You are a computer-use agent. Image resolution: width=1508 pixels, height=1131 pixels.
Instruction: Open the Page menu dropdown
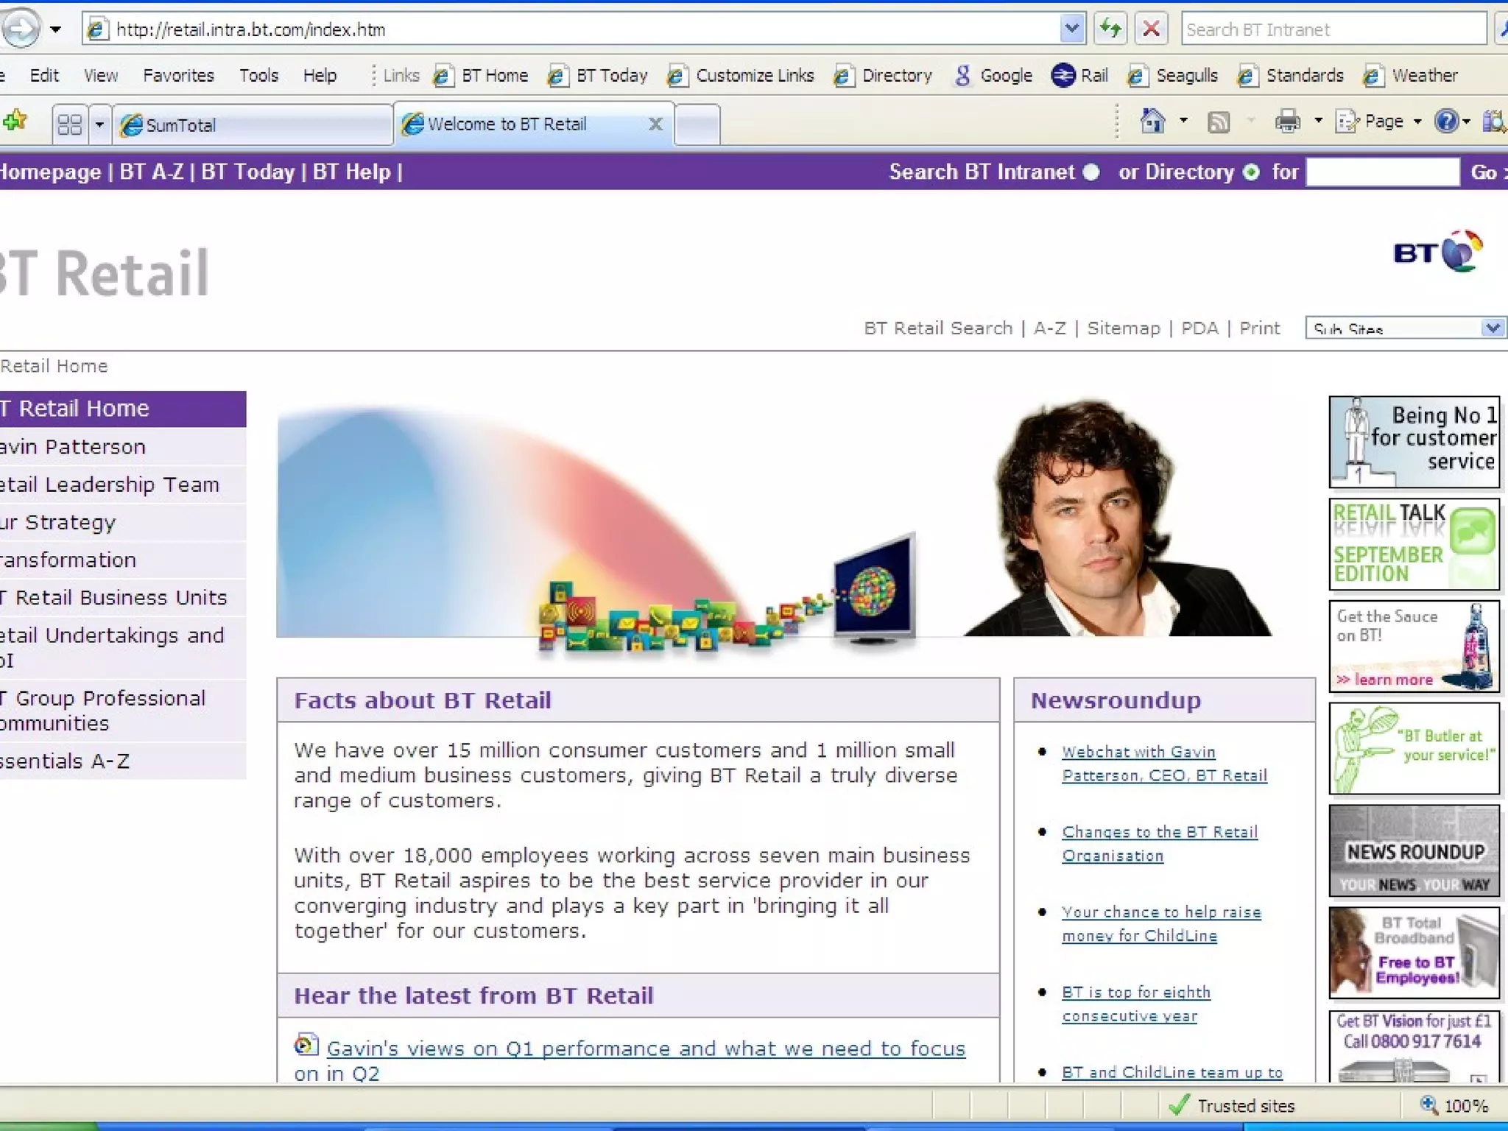1384,121
